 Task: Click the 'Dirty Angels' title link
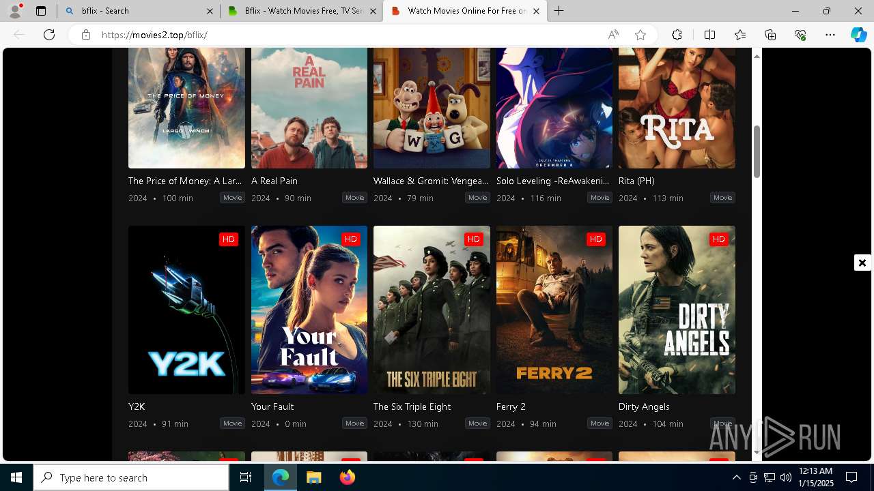tap(644, 406)
